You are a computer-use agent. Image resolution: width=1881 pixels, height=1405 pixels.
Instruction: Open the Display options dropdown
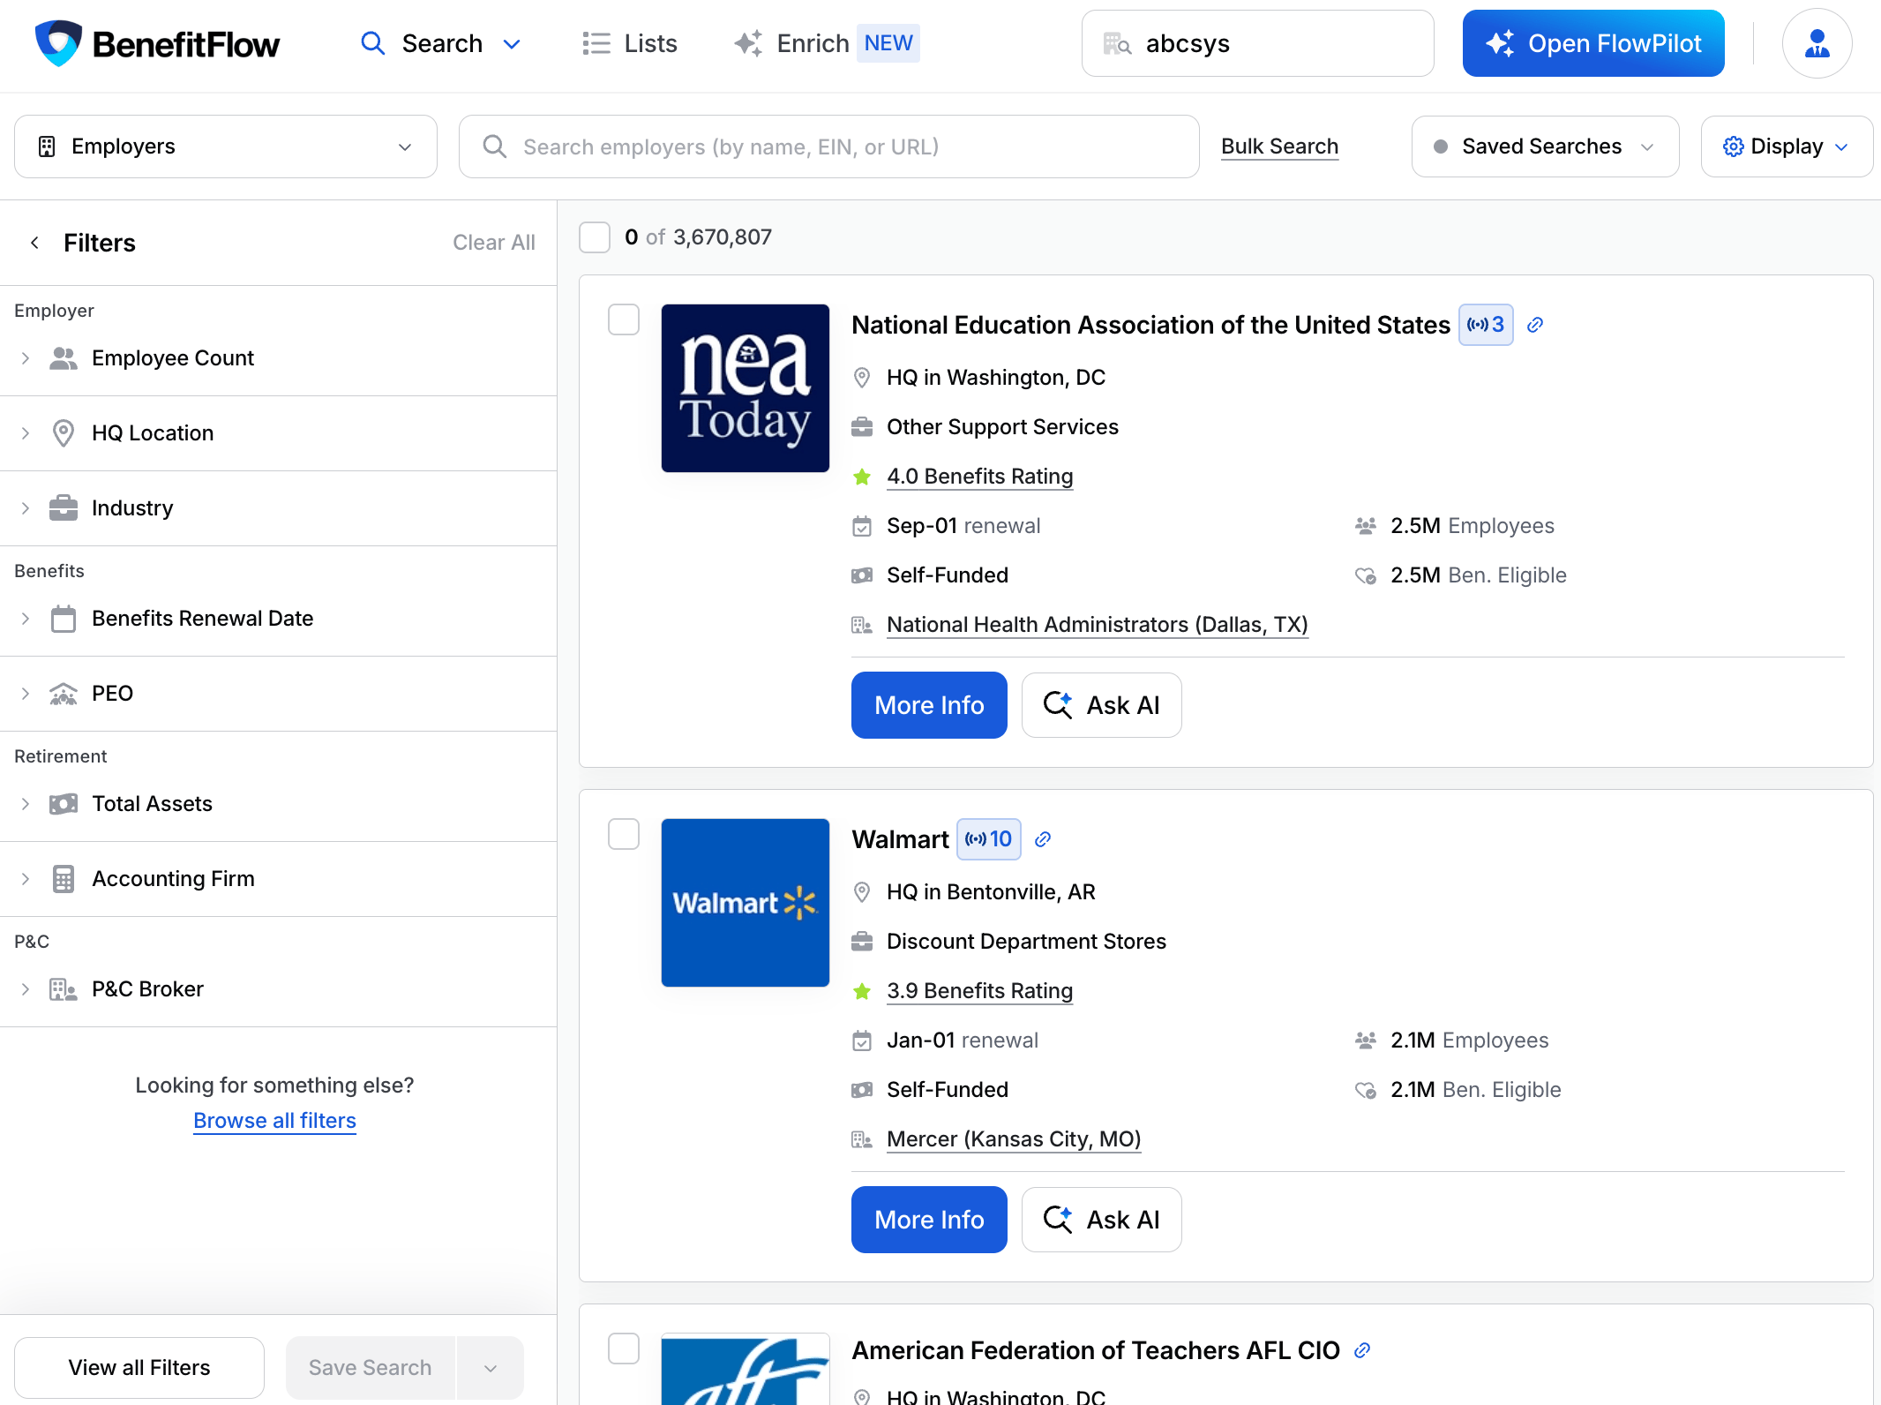(1787, 147)
